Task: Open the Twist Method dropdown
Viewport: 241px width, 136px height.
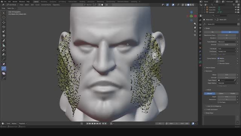Action: point(227,42)
